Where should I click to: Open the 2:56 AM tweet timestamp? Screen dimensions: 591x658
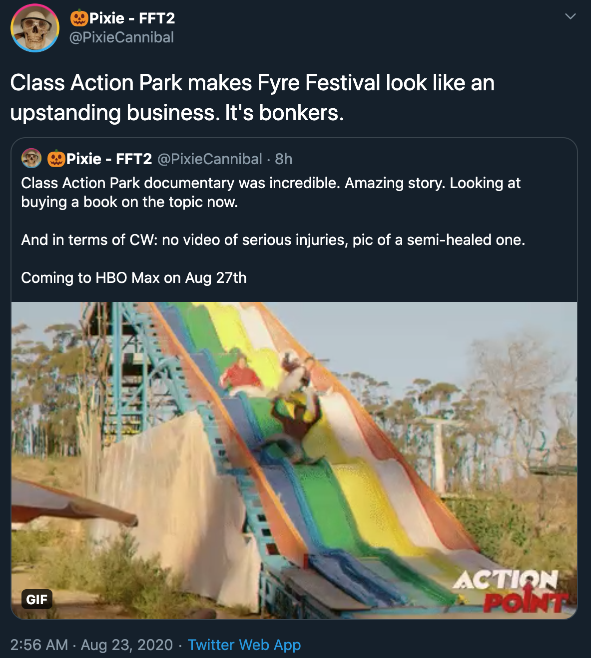coord(39,645)
